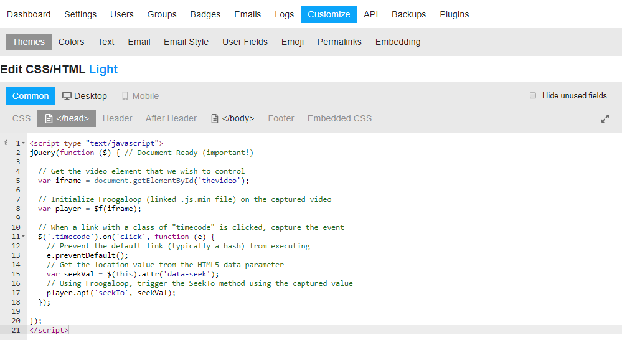This screenshot has height=340, width=622.
Task: Click the 'Get the video element' comment line
Action: coord(141,171)
